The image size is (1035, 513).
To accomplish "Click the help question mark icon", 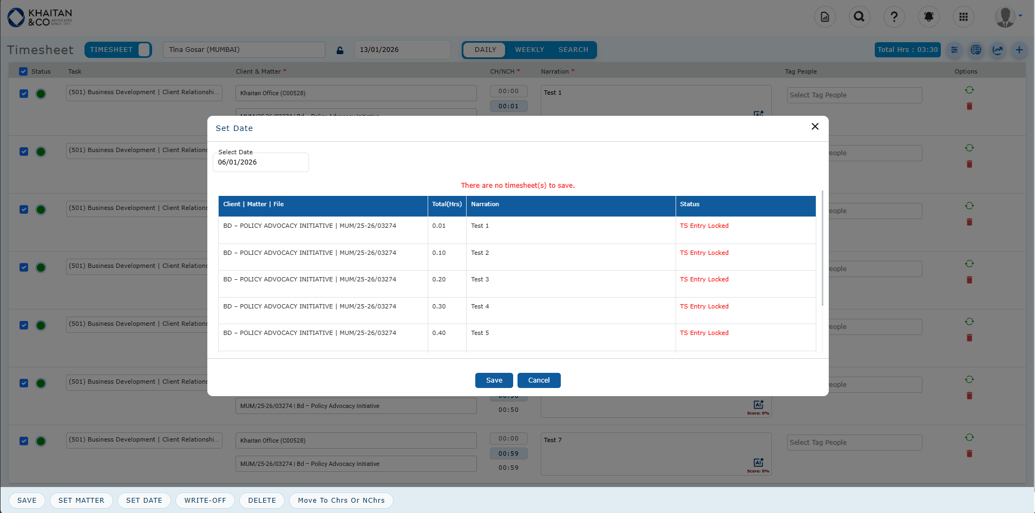I will coord(894,17).
